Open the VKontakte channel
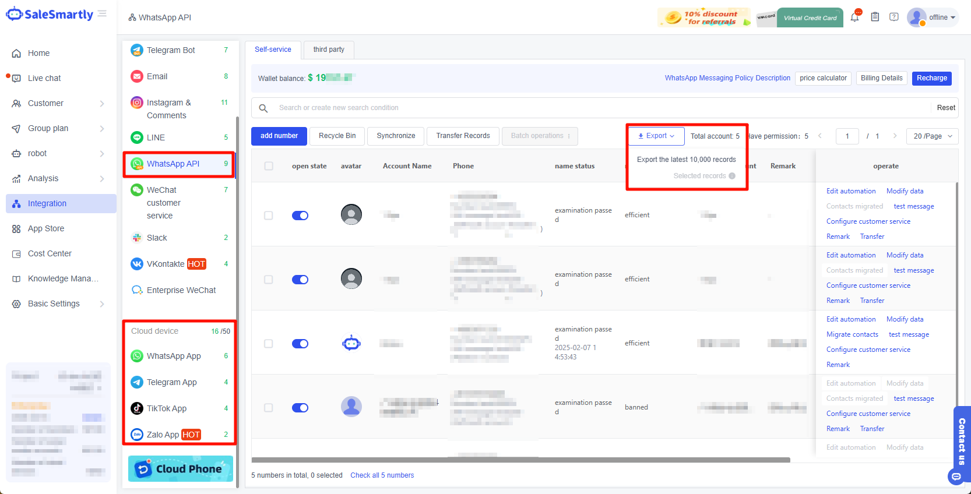Viewport: 971px width, 494px height. click(x=179, y=264)
